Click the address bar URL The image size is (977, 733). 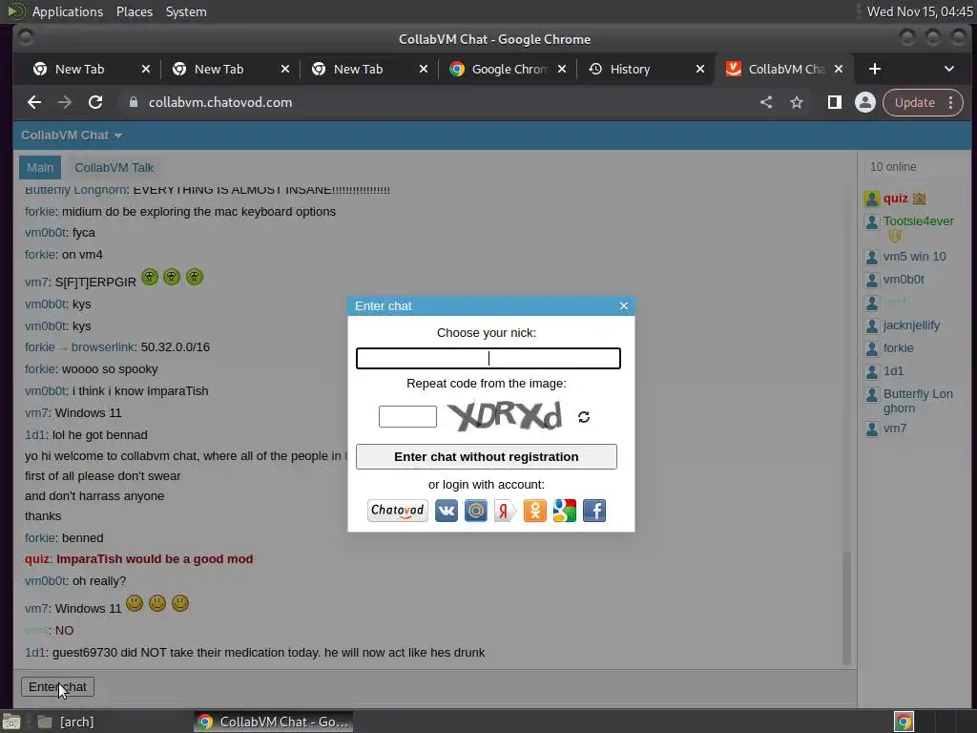pos(220,102)
